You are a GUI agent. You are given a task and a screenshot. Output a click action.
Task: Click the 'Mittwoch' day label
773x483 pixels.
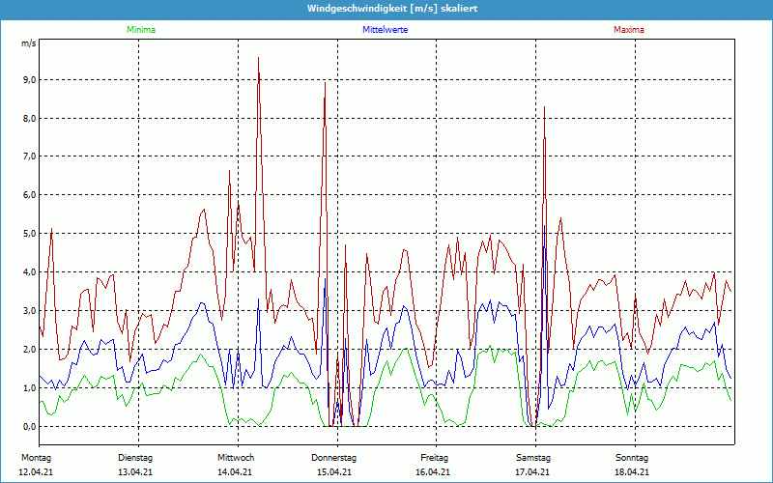(x=236, y=458)
